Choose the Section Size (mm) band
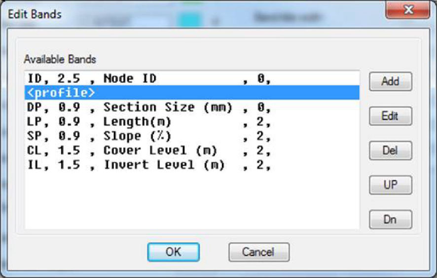The height and width of the screenshot is (278, 437). tap(148, 107)
